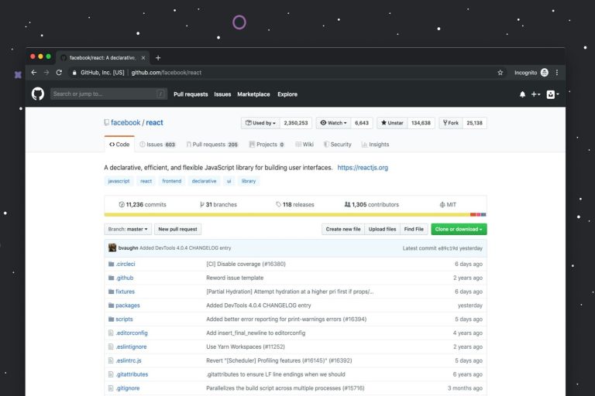Click the declarative topic tag
The height and width of the screenshot is (396, 595).
(205, 181)
